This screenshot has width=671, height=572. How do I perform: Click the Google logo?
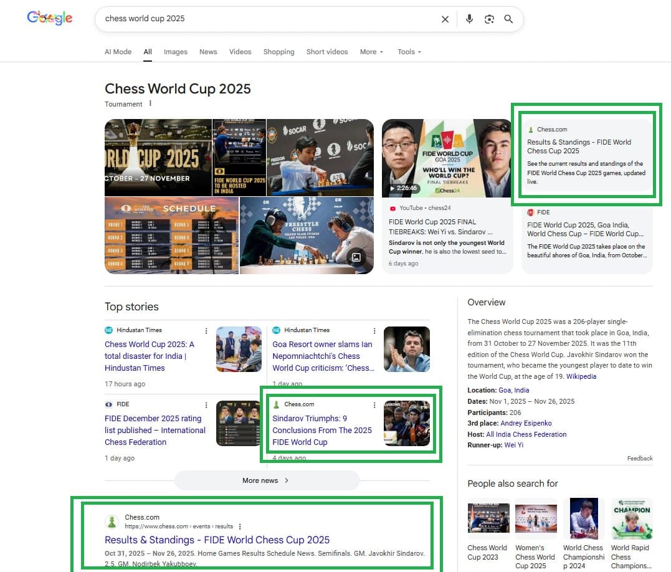(50, 18)
